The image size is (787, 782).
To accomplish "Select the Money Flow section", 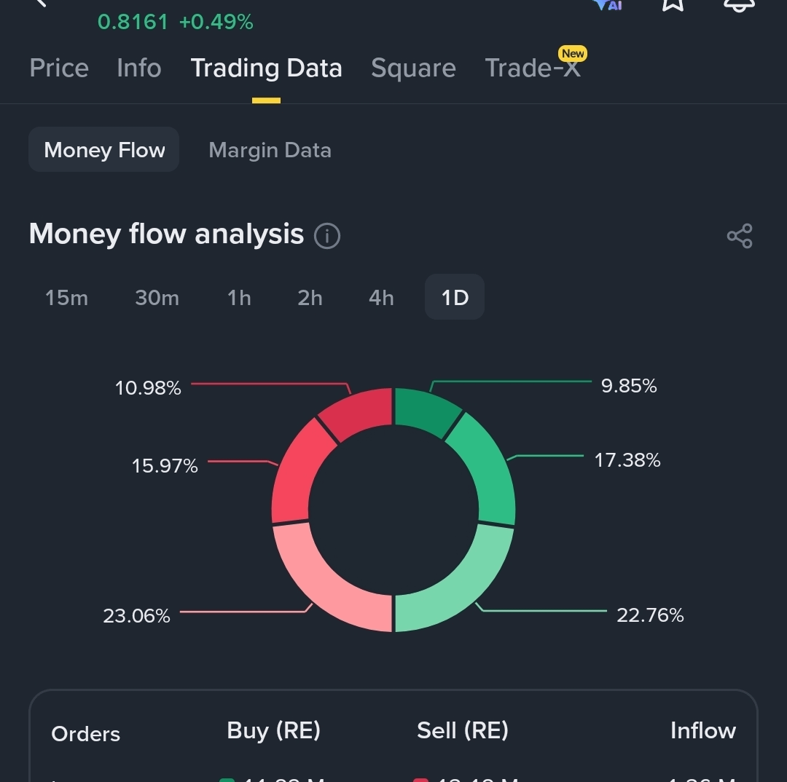I will pos(104,149).
